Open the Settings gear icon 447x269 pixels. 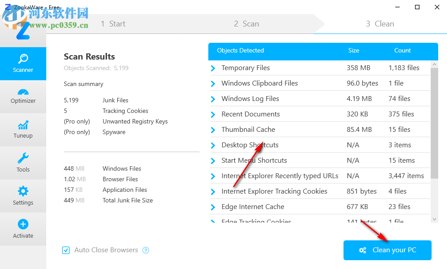point(23,191)
